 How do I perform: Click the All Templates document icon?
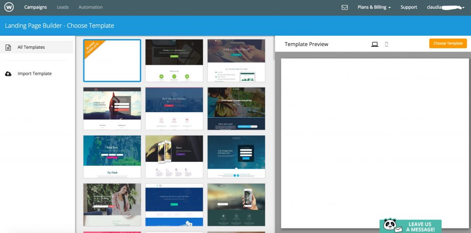point(8,47)
